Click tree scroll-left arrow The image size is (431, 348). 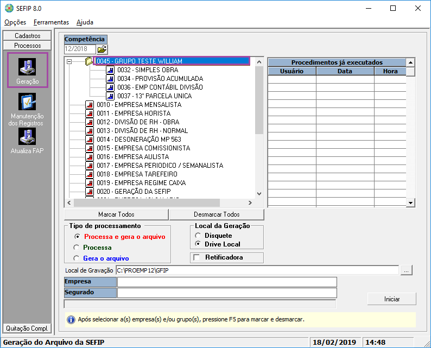[x=69, y=203]
